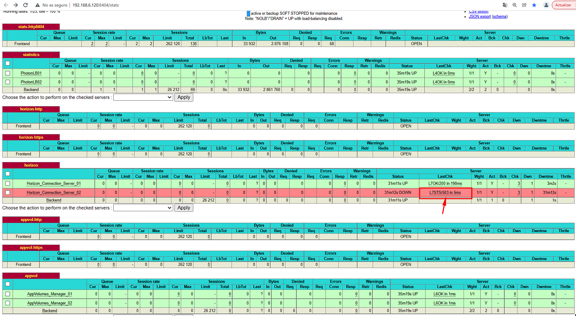Check the appvol header select-all checkbox
The height and width of the screenshot is (316, 576).
[8, 284]
